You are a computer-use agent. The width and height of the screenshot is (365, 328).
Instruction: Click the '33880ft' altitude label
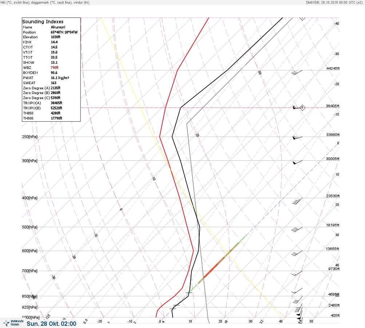pyautogui.click(x=333, y=135)
